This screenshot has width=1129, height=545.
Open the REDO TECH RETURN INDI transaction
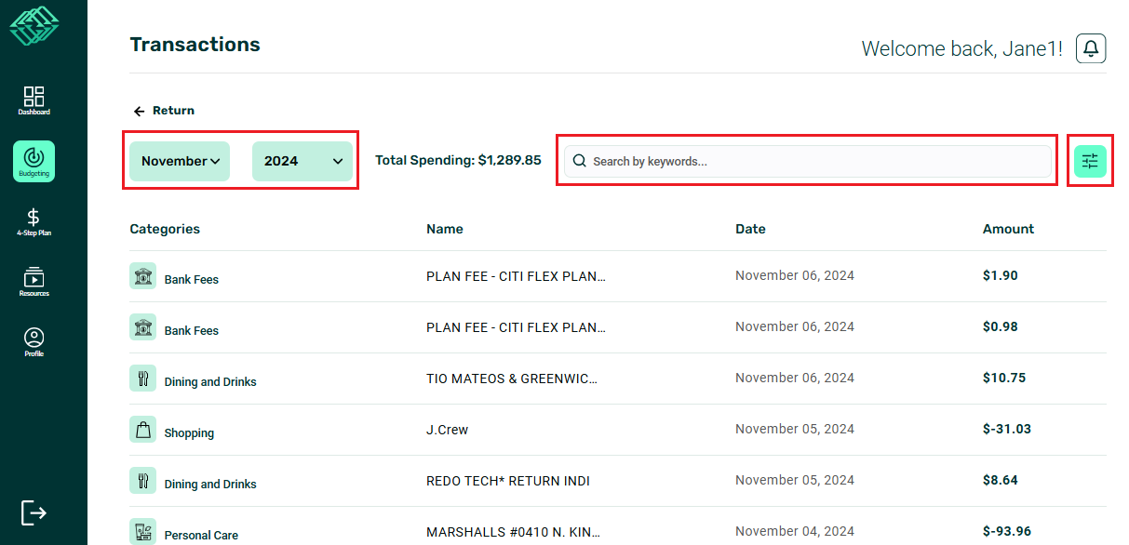click(x=507, y=480)
